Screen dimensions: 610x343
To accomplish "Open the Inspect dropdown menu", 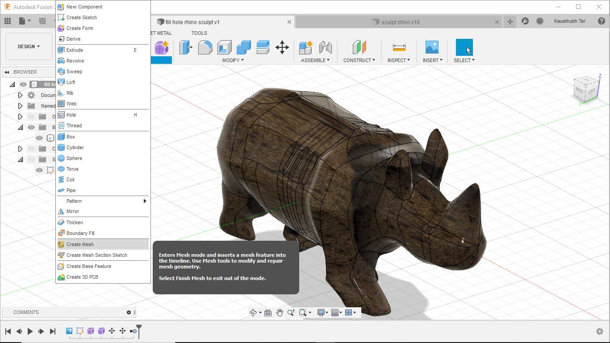I will [399, 60].
